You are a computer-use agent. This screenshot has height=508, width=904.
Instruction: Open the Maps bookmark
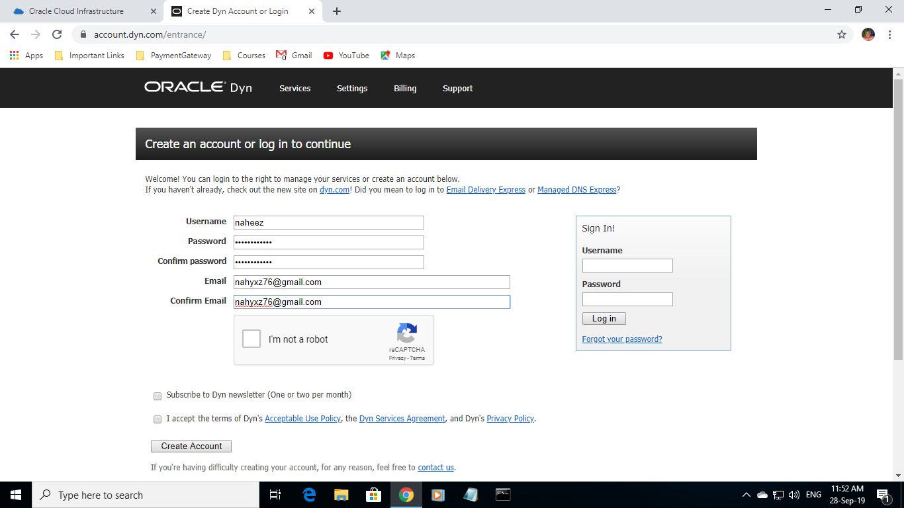(x=398, y=56)
